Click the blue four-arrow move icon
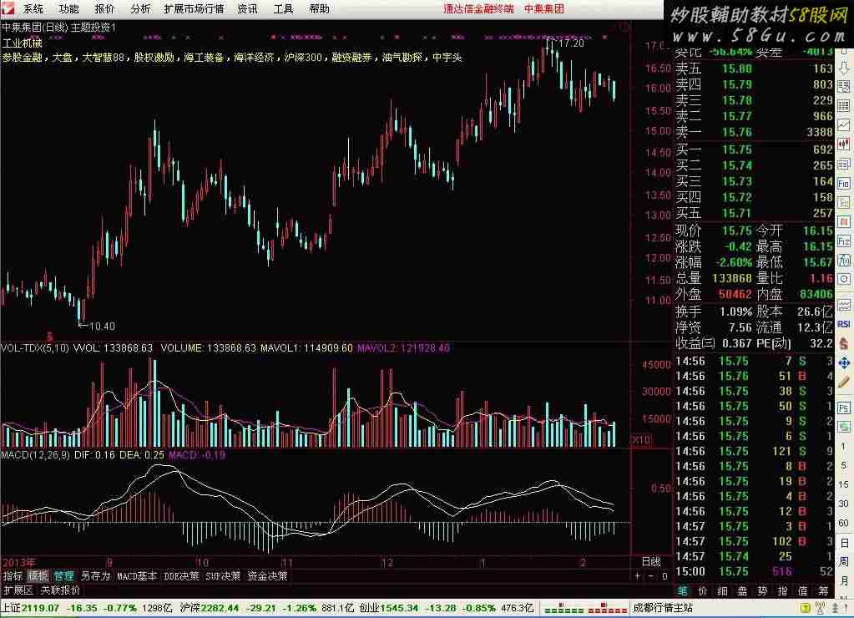 [x=844, y=363]
